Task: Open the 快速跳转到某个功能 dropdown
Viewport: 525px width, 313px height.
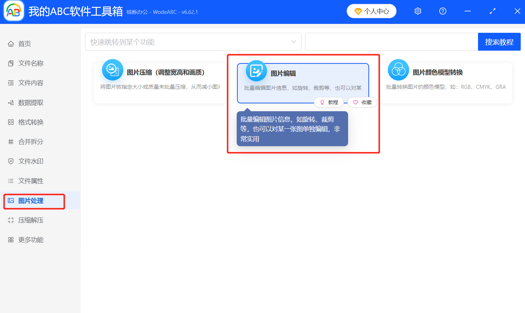Action: 193,42
